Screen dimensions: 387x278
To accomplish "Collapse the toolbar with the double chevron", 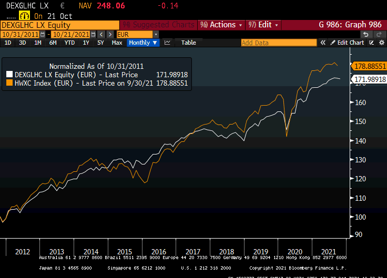I will [323, 43].
